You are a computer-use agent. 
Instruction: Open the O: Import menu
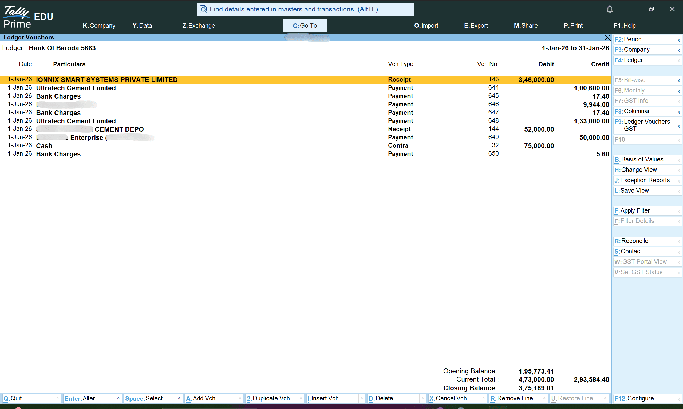pyautogui.click(x=426, y=26)
